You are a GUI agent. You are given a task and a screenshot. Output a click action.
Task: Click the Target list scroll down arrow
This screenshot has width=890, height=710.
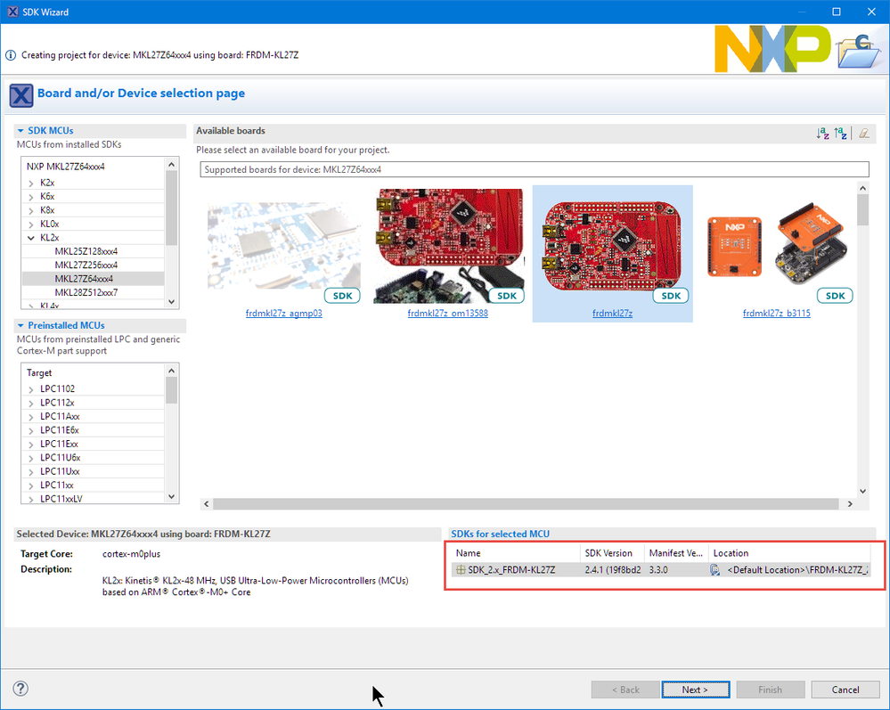point(171,496)
